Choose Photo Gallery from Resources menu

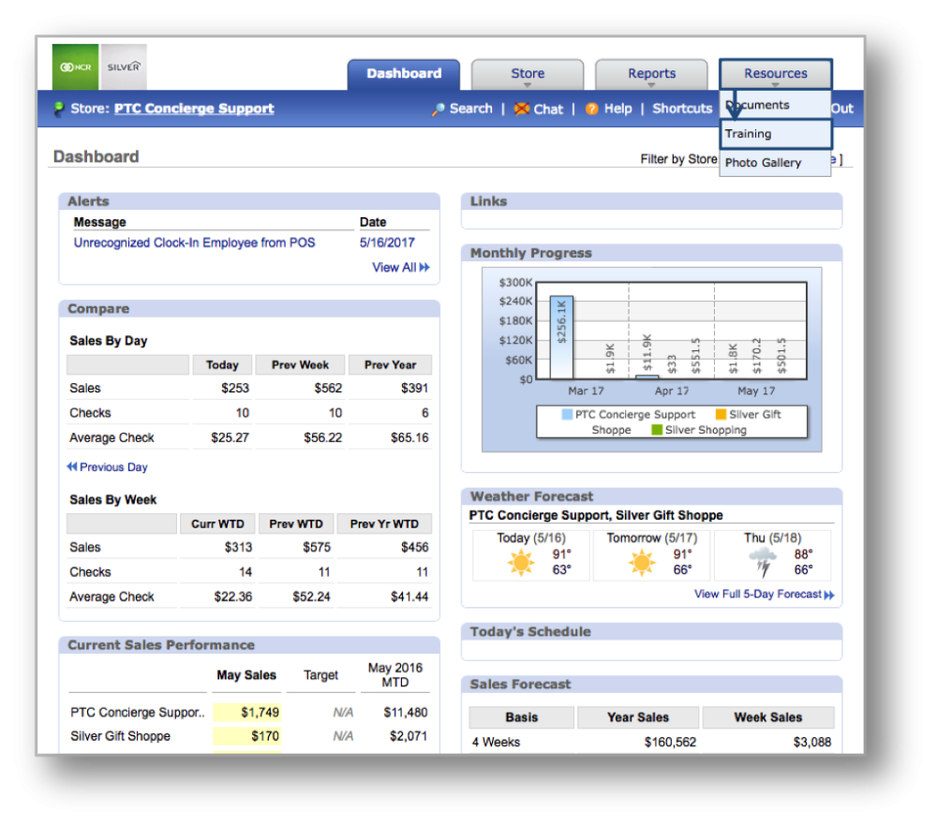point(776,162)
